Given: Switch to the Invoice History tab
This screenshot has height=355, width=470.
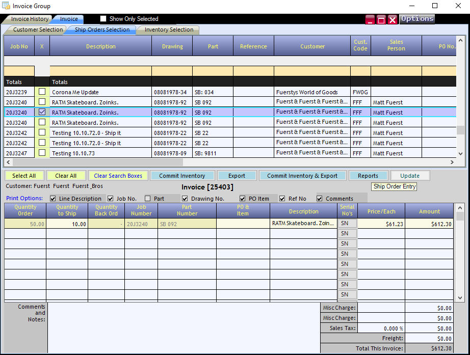Looking at the screenshot, I should [x=30, y=19].
